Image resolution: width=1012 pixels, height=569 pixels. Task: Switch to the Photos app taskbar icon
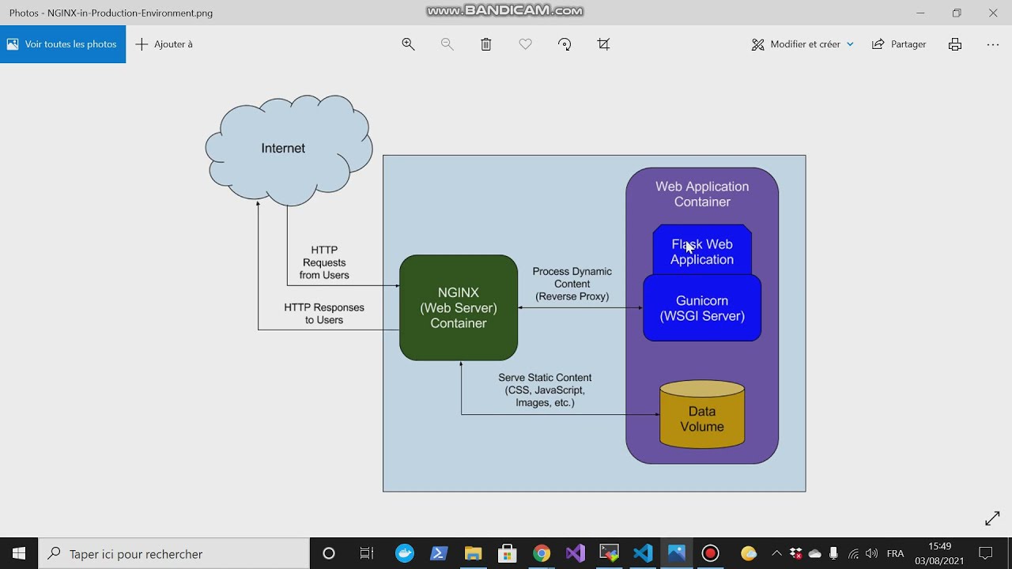pyautogui.click(x=677, y=553)
